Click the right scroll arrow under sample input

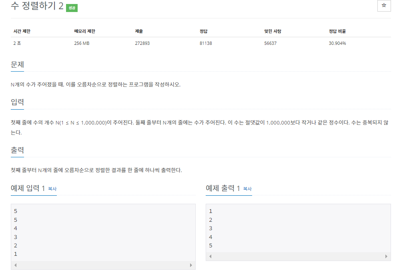tap(192, 265)
